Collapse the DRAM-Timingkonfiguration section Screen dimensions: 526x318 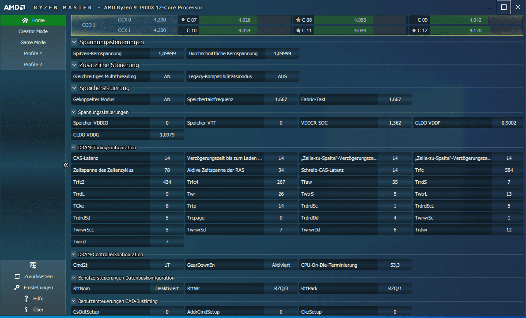click(73, 147)
